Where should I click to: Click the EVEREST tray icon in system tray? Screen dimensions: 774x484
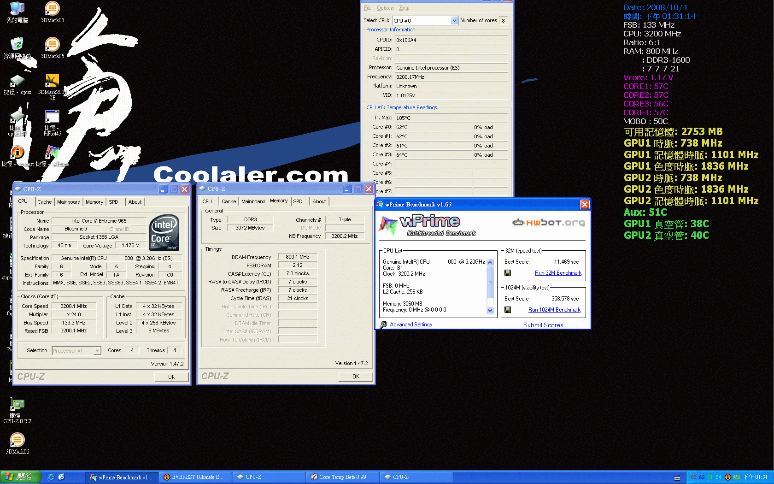[728, 477]
